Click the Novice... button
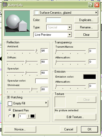 click(x=20, y=129)
